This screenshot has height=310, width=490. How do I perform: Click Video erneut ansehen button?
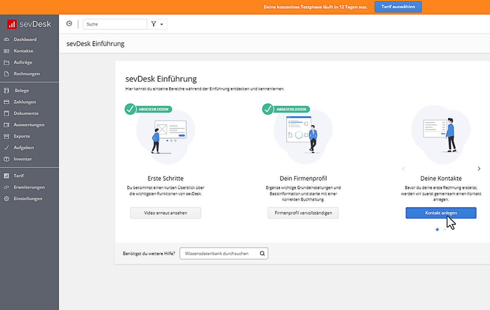166,213
